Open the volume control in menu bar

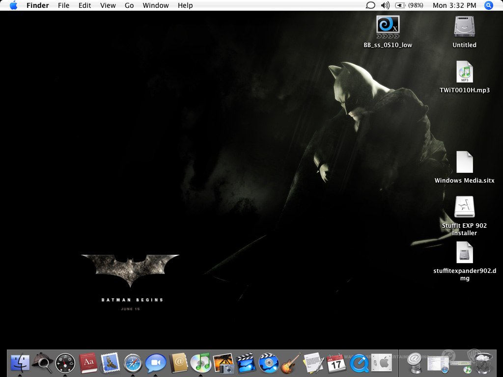(x=385, y=5)
